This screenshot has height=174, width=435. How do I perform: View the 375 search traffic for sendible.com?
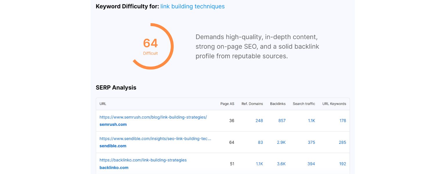311,142
